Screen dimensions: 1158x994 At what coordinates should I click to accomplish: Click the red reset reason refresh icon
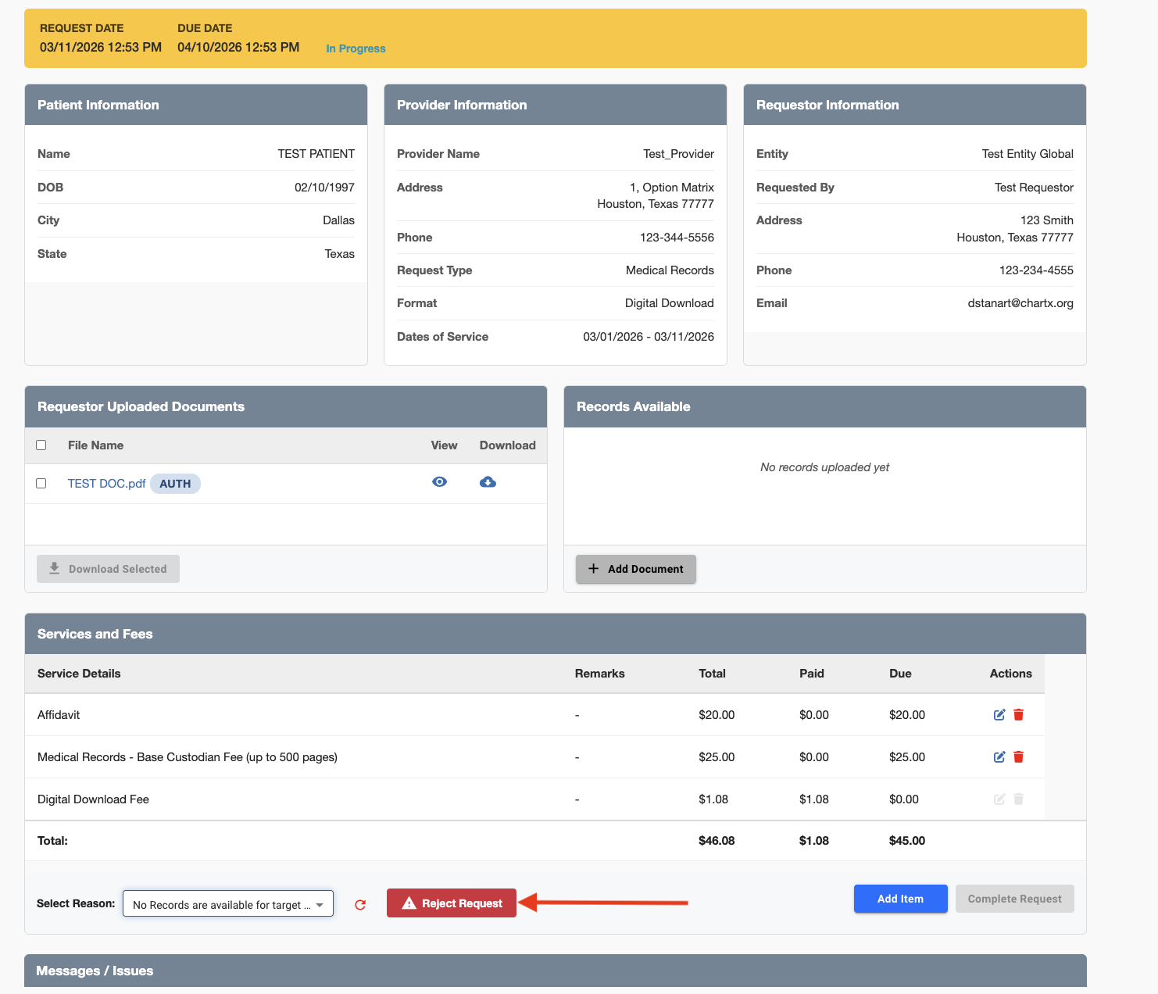point(360,905)
